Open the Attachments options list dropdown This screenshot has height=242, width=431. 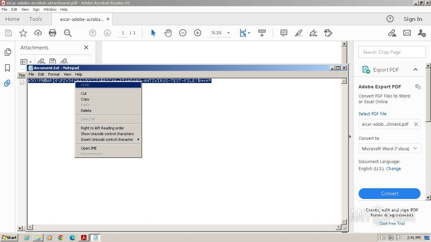(26, 62)
